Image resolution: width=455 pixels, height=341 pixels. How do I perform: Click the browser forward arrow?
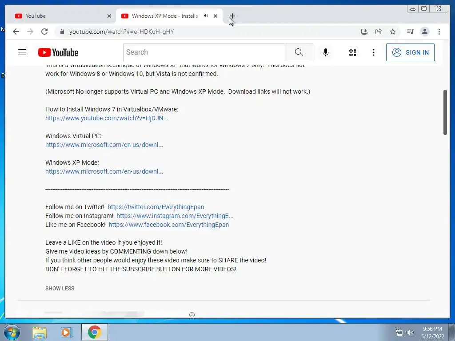30,32
